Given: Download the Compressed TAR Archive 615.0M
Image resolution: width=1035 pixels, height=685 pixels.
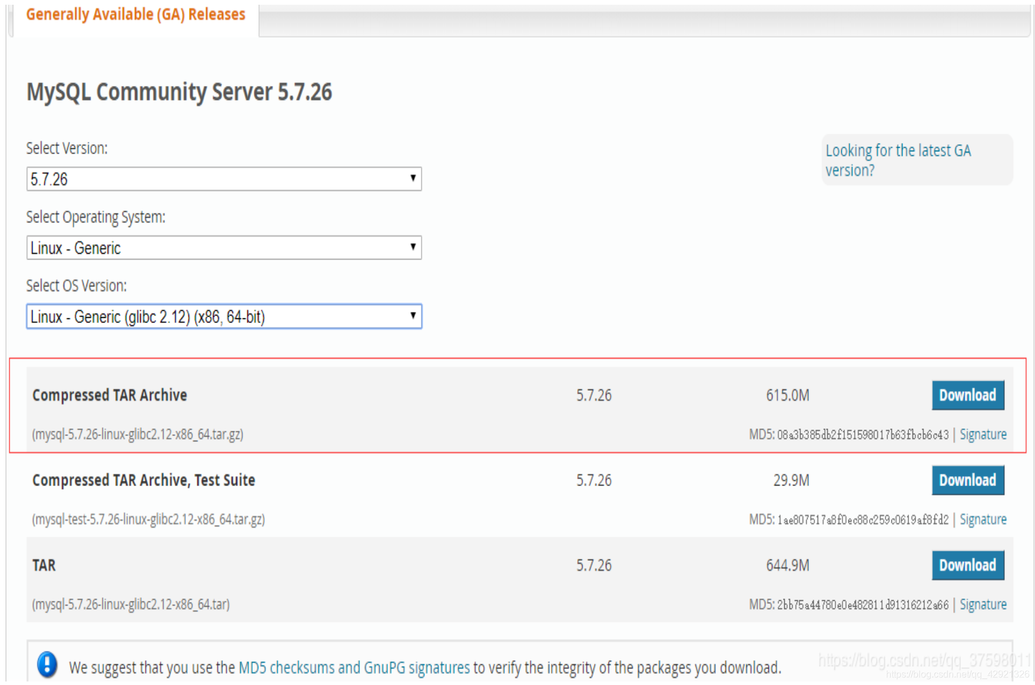Looking at the screenshot, I should 967,395.
